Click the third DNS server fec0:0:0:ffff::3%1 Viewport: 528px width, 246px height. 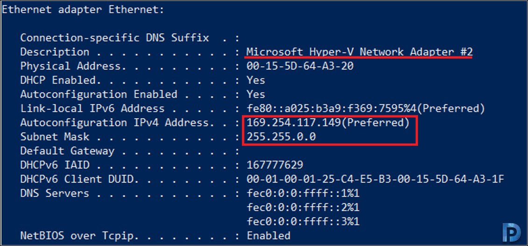coord(303,221)
